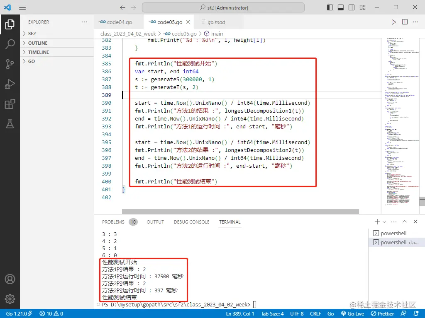
Task: Open Customize Layout icon
Action: (x=363, y=7)
